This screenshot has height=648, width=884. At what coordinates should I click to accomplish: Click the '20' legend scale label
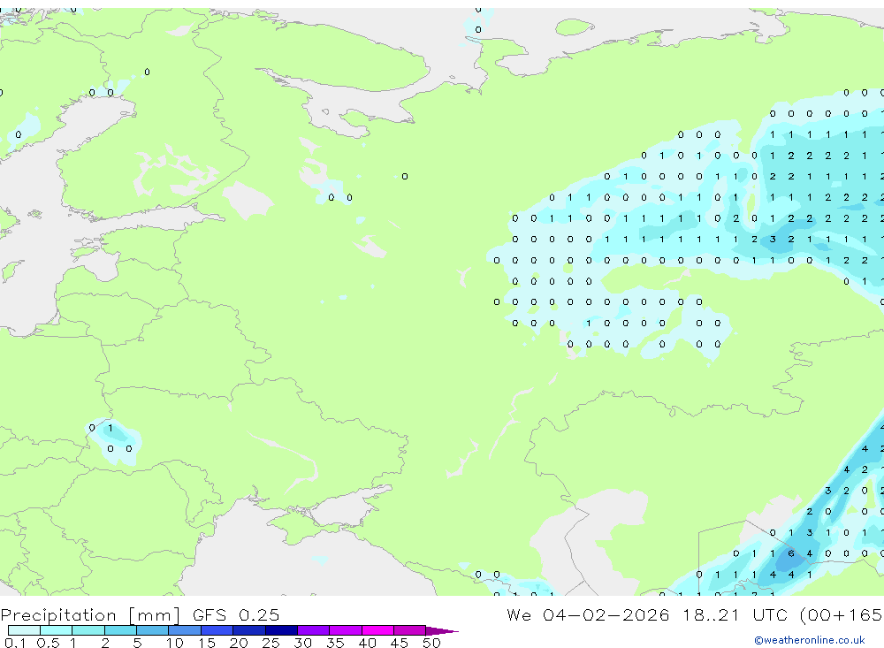pos(239,643)
